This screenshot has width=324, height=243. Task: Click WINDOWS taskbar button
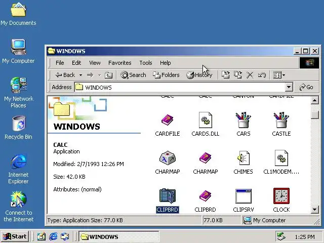click(x=119, y=236)
